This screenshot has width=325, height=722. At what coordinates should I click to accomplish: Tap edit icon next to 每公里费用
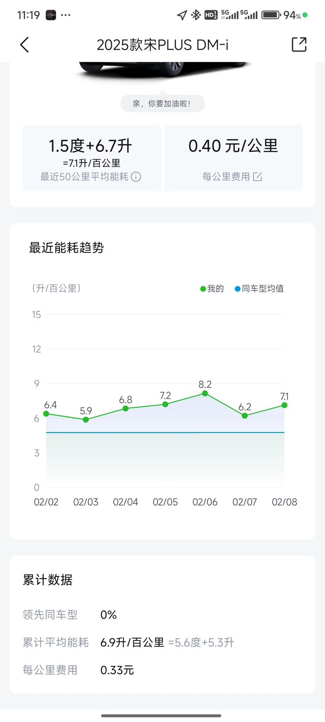pyautogui.click(x=258, y=177)
